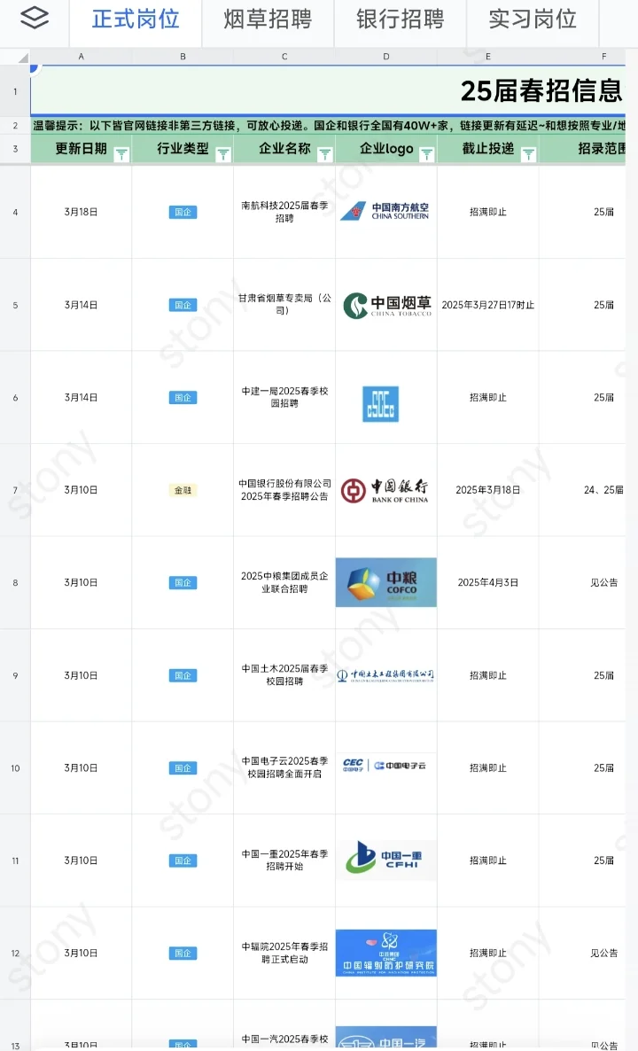Switch to the 烟草招聘 tab
Screen dimensions: 638x1051
click(268, 19)
